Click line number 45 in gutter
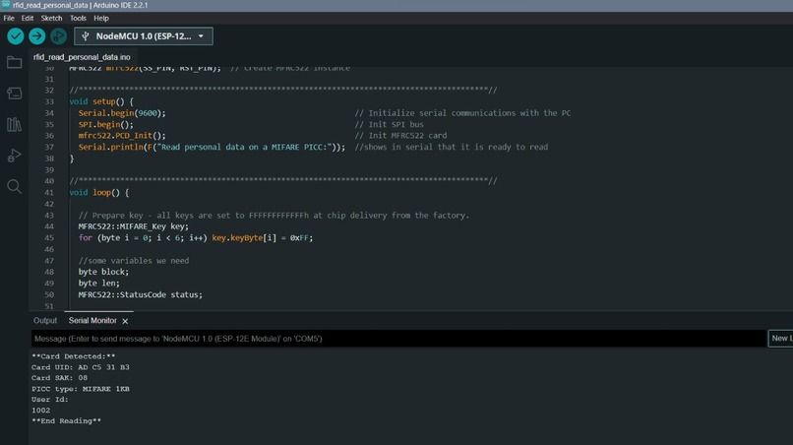 coord(49,238)
